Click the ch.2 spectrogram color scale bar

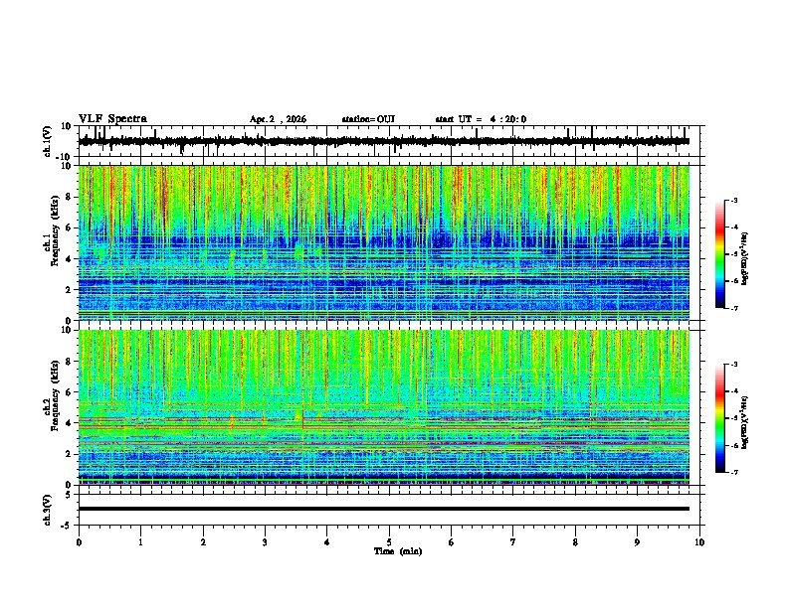720,418
